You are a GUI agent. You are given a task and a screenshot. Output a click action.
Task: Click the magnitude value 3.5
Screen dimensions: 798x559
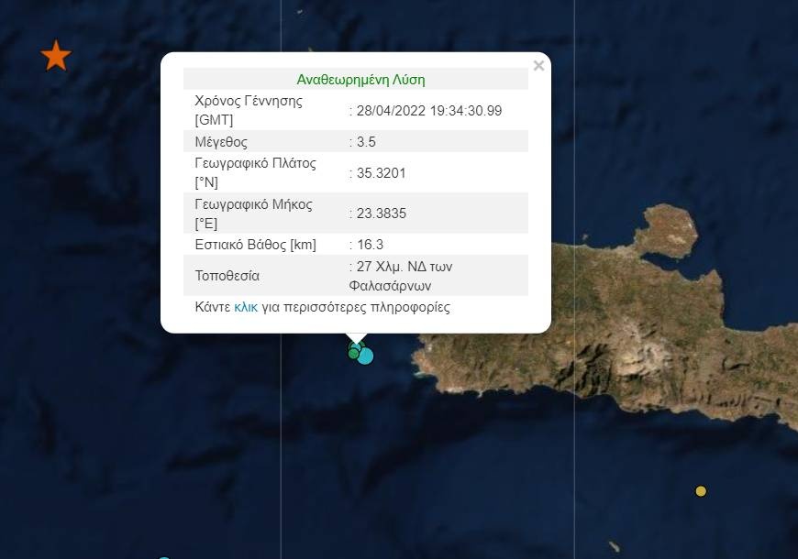coord(366,142)
